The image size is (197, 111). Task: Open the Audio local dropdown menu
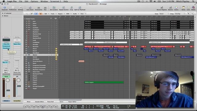(x=76, y=14)
